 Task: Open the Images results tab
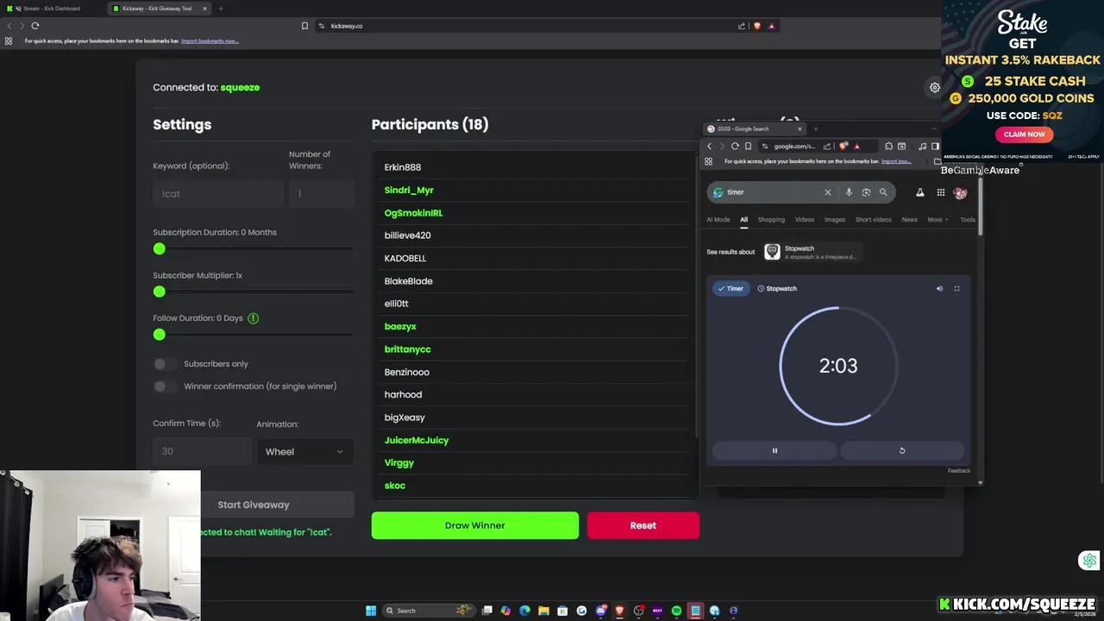point(835,220)
